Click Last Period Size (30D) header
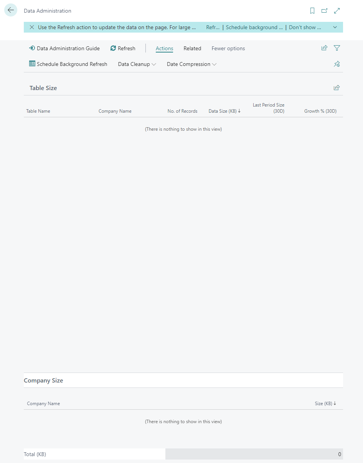The width and height of the screenshot is (363, 463). click(269, 108)
